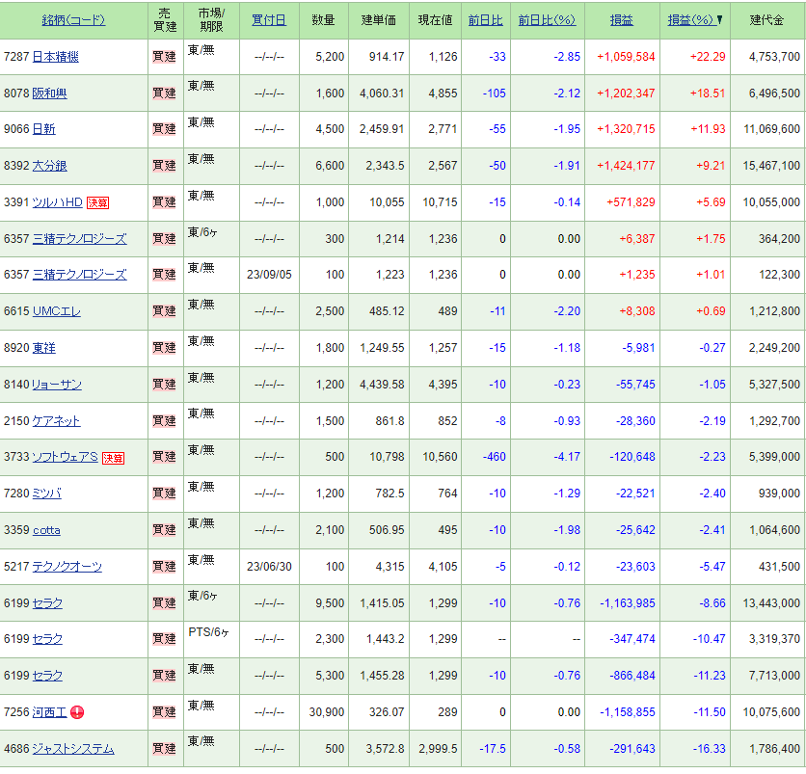Sort by the 前日比 column header
Screen dimensions: 806x774
[485, 20]
